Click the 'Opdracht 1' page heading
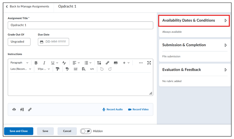The height and width of the screenshot is (139, 234). [x=67, y=7]
